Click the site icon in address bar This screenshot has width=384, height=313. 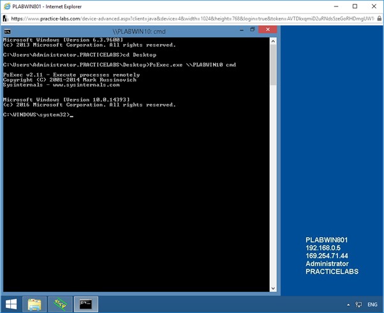pyautogui.click(x=6, y=18)
